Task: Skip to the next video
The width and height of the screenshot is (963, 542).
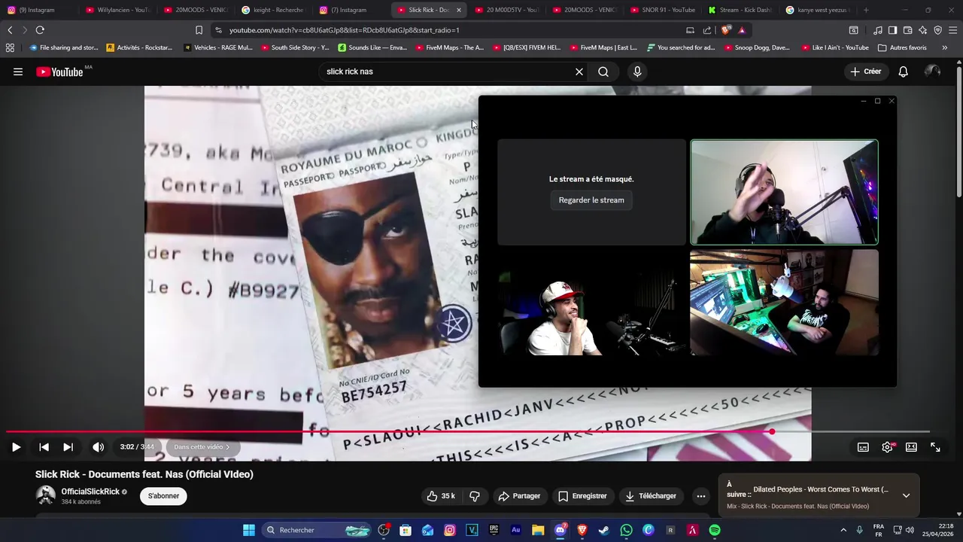Action: click(68, 447)
